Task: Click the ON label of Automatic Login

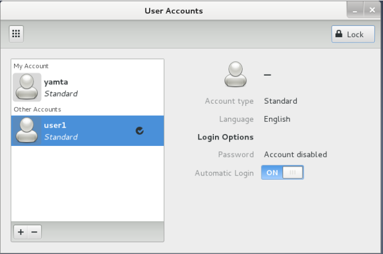Action: (x=272, y=173)
